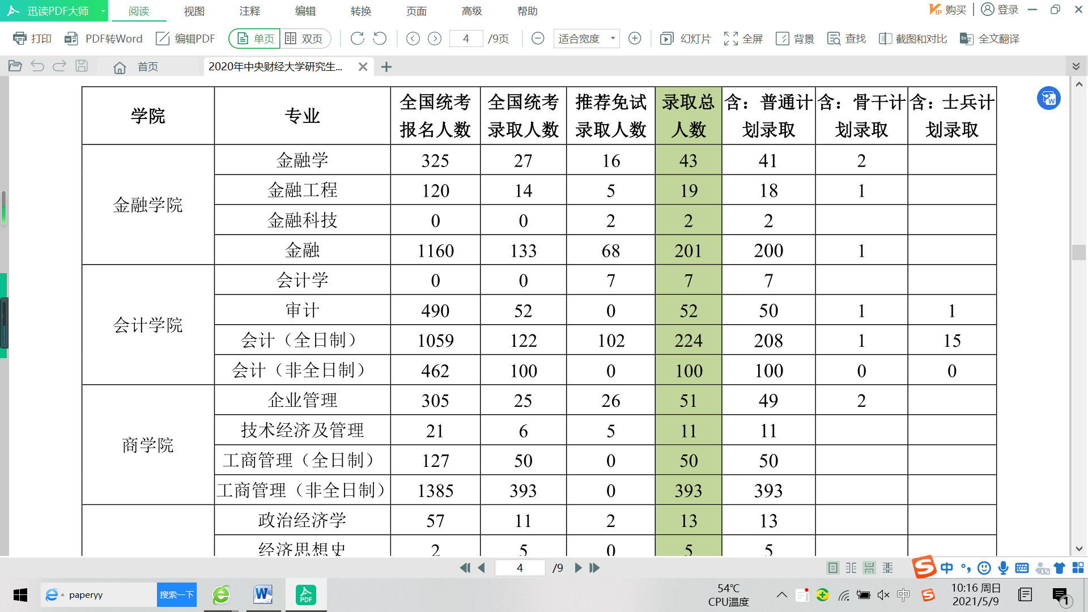
Task: Open the 阅读 tab
Action: click(138, 11)
